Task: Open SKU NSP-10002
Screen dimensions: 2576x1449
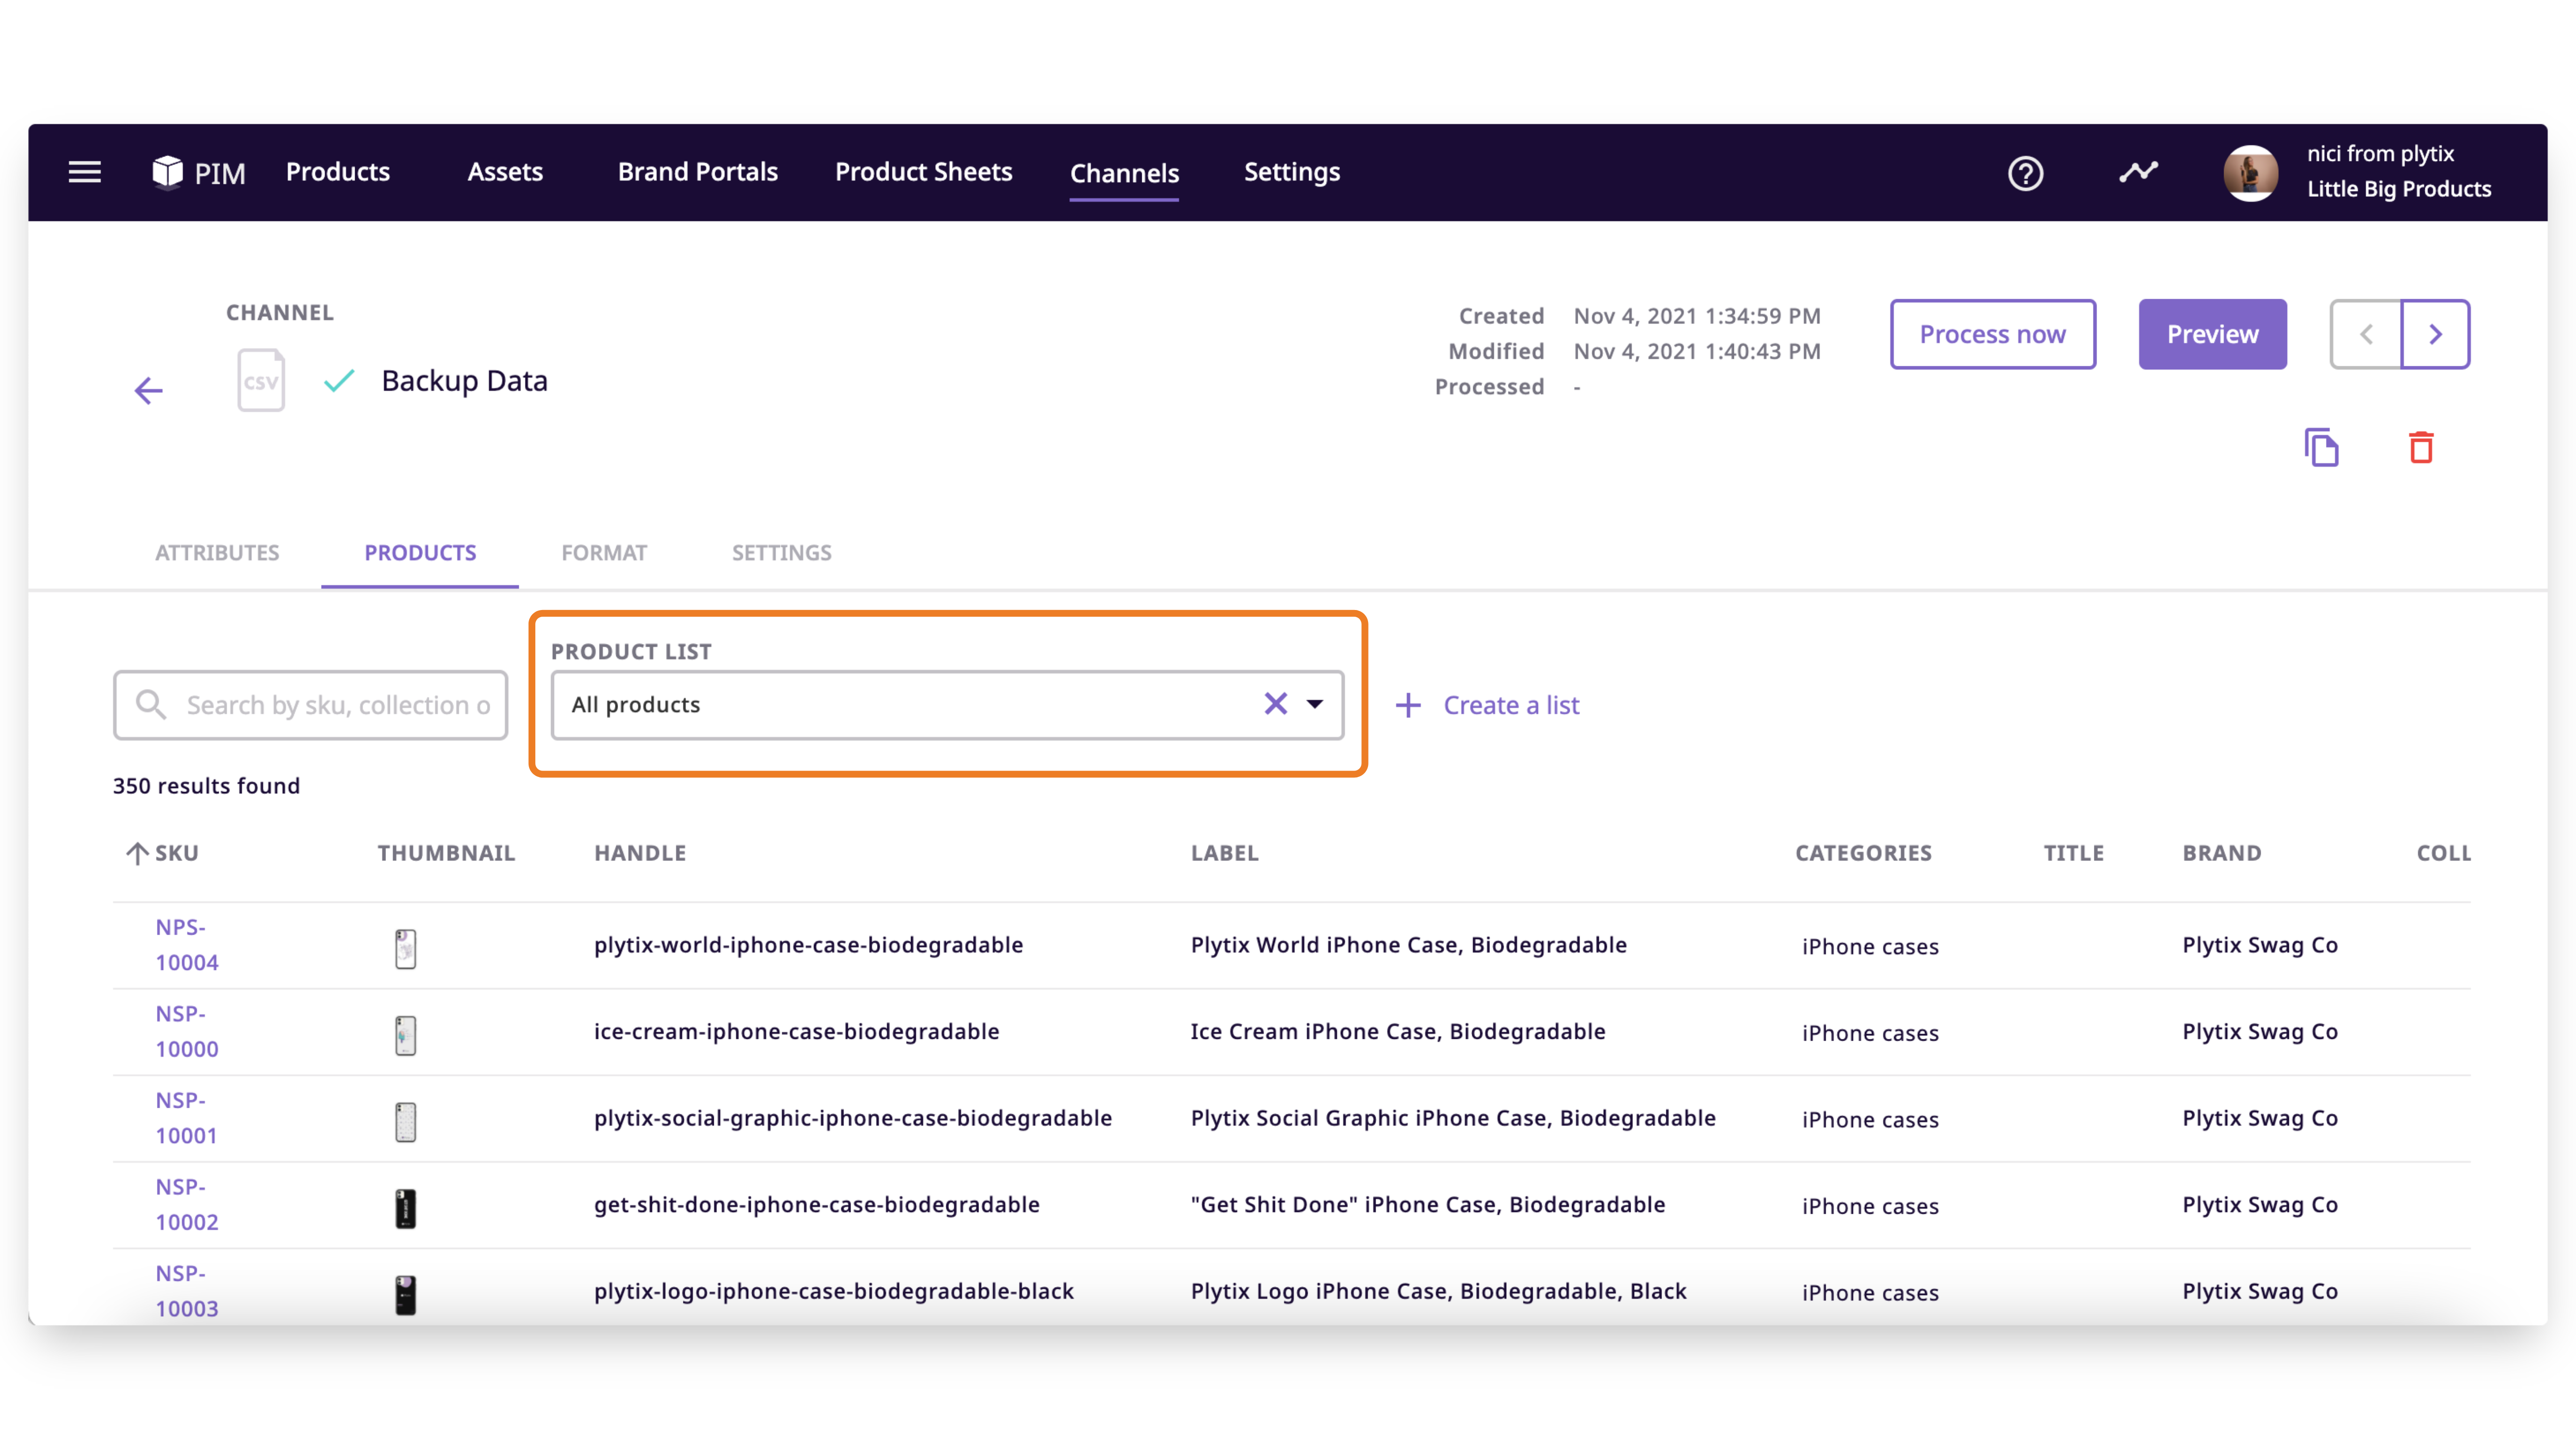Action: 186,1204
